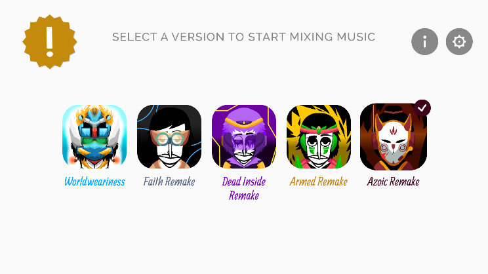Click the Select a Version heading text

pos(244,37)
